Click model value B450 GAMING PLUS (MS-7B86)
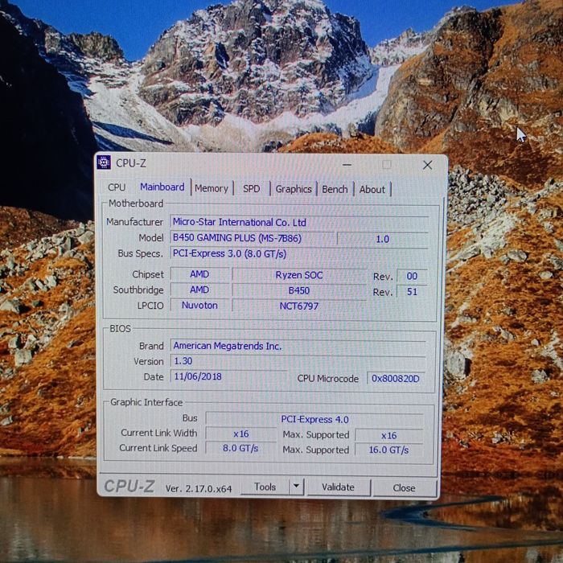This screenshot has width=563, height=563. [253, 238]
